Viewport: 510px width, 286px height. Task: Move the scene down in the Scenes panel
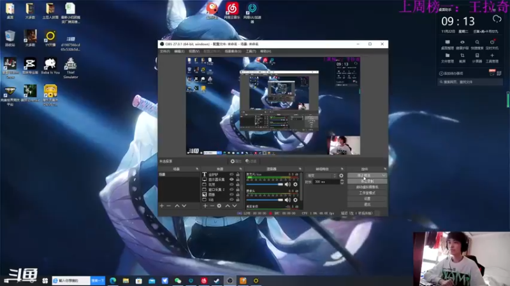[x=184, y=206]
